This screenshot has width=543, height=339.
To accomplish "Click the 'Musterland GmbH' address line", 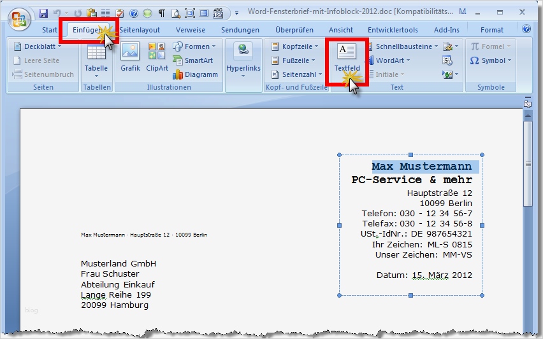I will (119, 264).
